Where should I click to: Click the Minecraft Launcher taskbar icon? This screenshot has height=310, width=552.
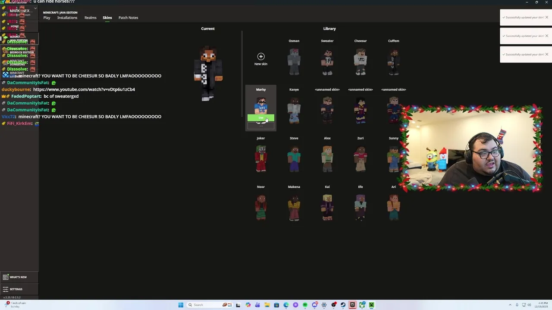tap(371, 305)
